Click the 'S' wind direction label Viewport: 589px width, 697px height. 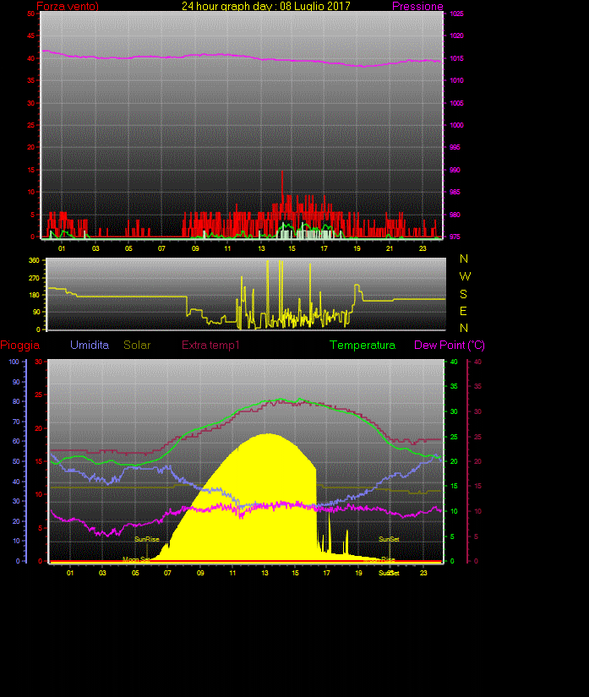463,294
